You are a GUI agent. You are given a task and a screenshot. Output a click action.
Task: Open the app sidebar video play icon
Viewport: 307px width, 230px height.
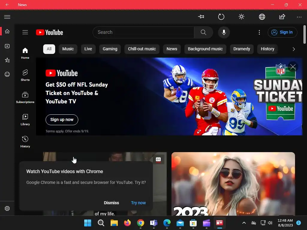click(7, 46)
